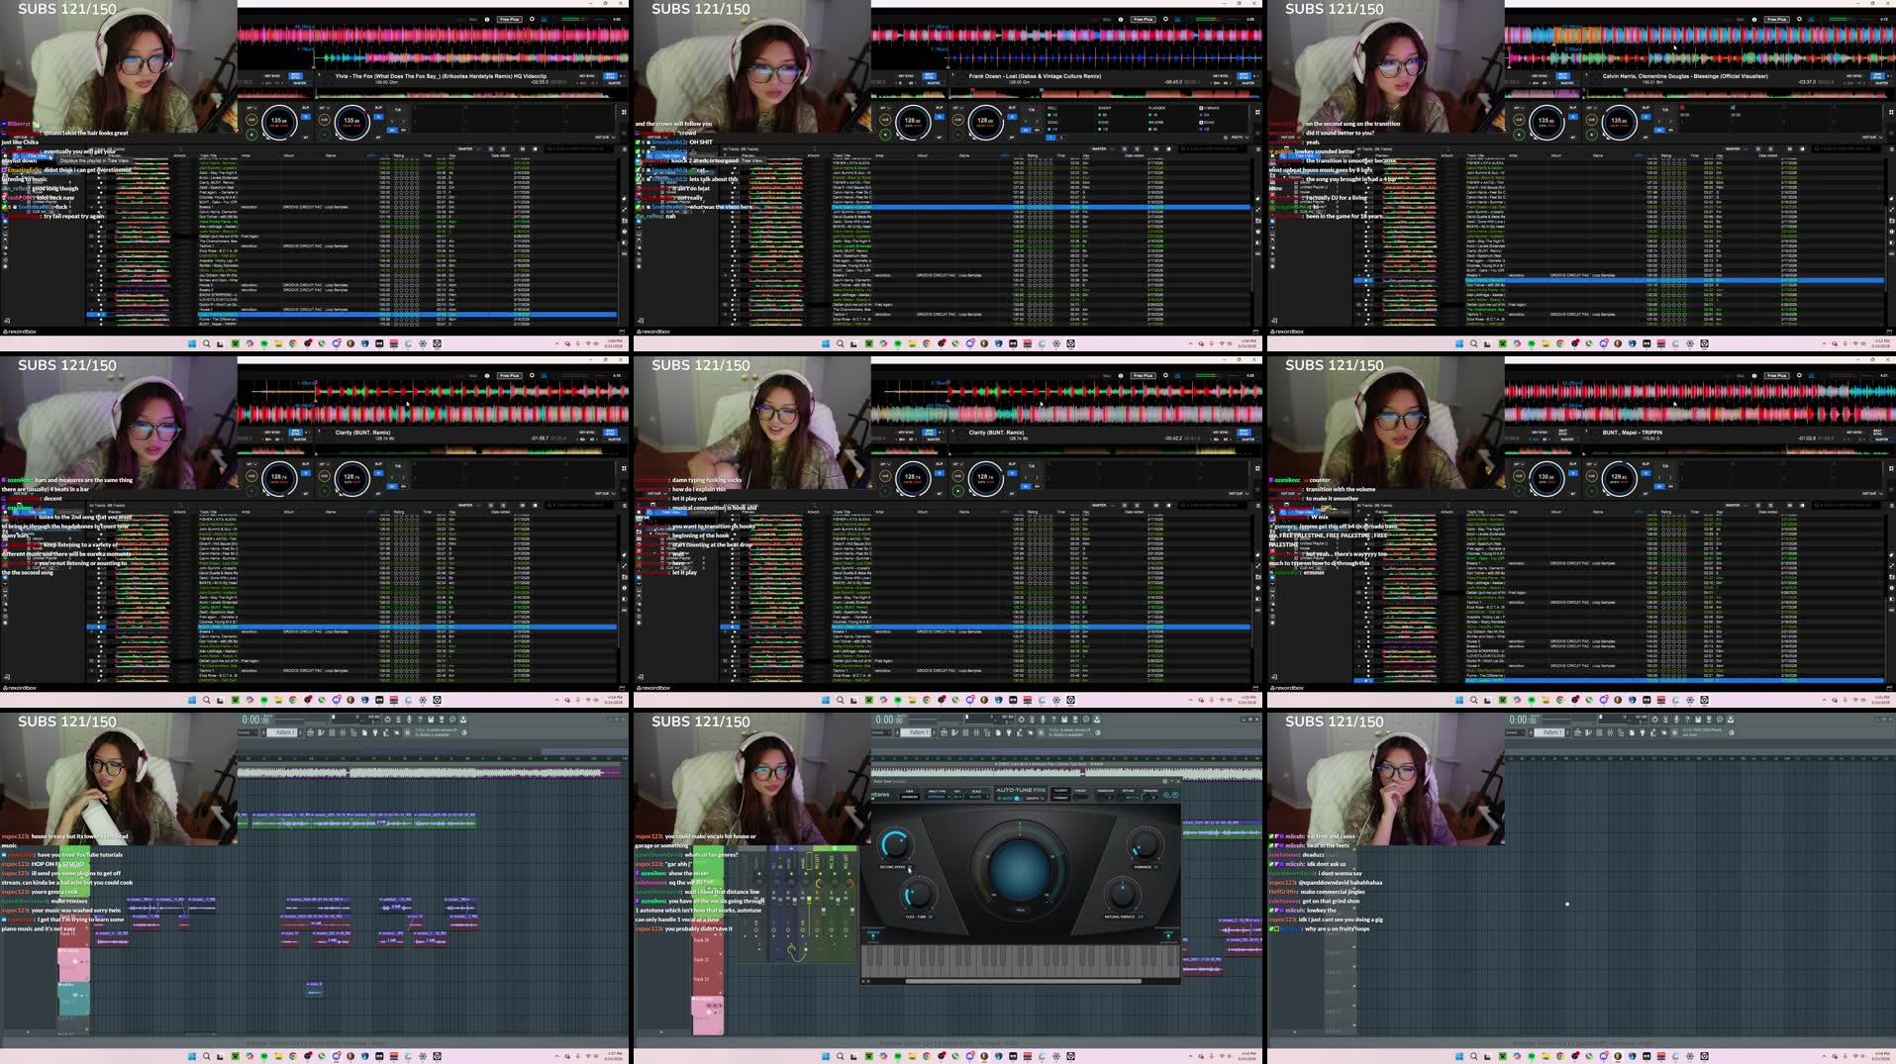Click Rating column header under Frank Ocean deck
This screenshot has width=1896, height=1064.
[1033, 155]
